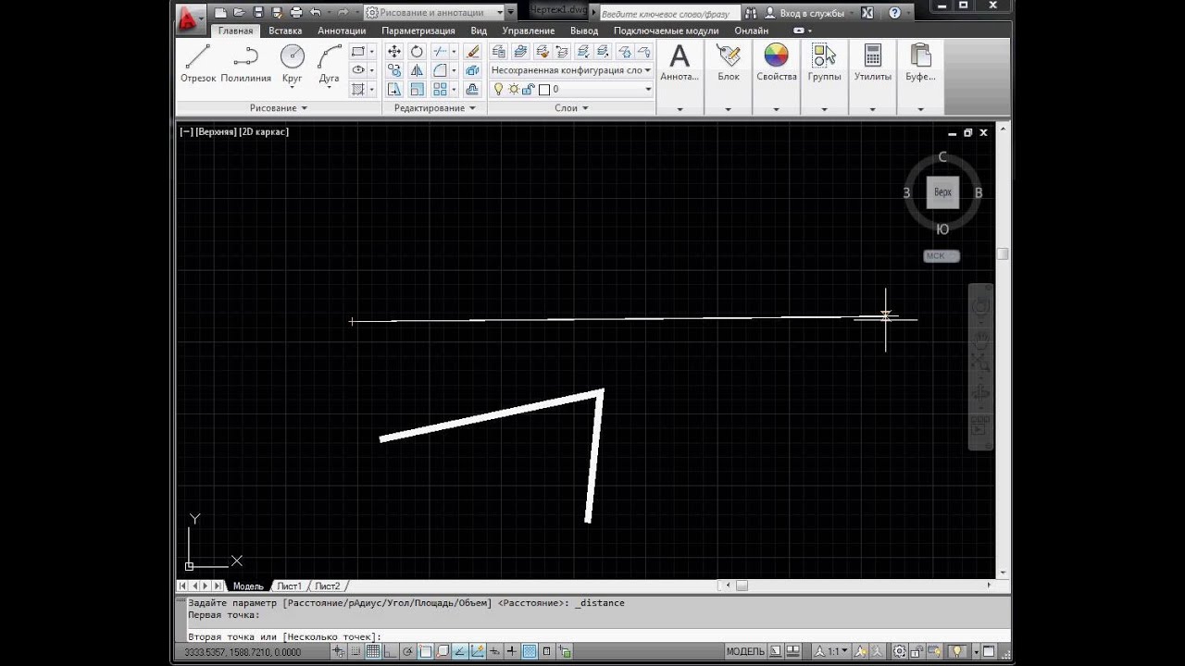
Task: Open the Утилиты panel button
Action: (873, 65)
